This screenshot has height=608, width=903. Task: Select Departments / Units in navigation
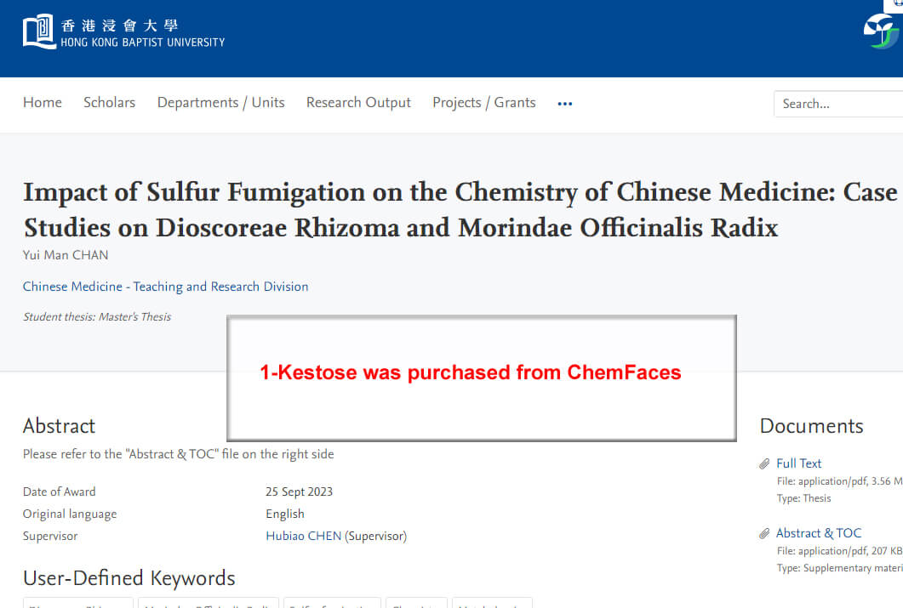(221, 102)
